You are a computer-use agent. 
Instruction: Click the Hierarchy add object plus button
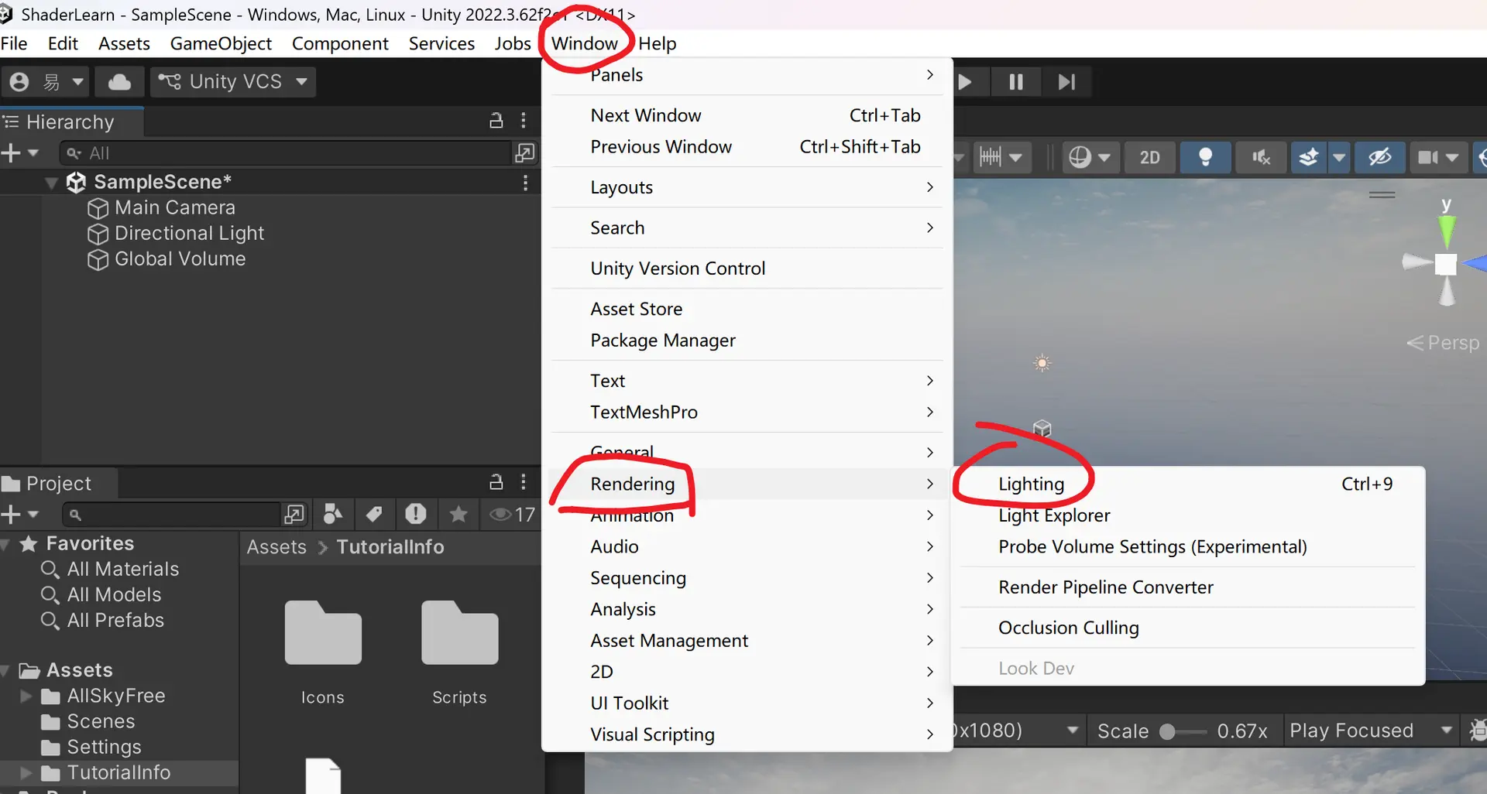click(x=11, y=153)
